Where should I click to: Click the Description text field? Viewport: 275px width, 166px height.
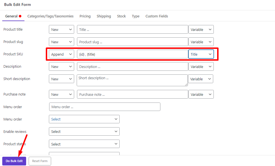pyautogui.click(x=132, y=67)
